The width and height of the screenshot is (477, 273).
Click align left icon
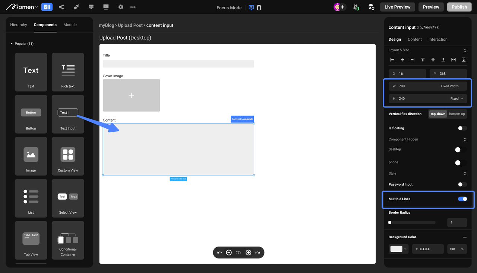pyautogui.click(x=392, y=60)
